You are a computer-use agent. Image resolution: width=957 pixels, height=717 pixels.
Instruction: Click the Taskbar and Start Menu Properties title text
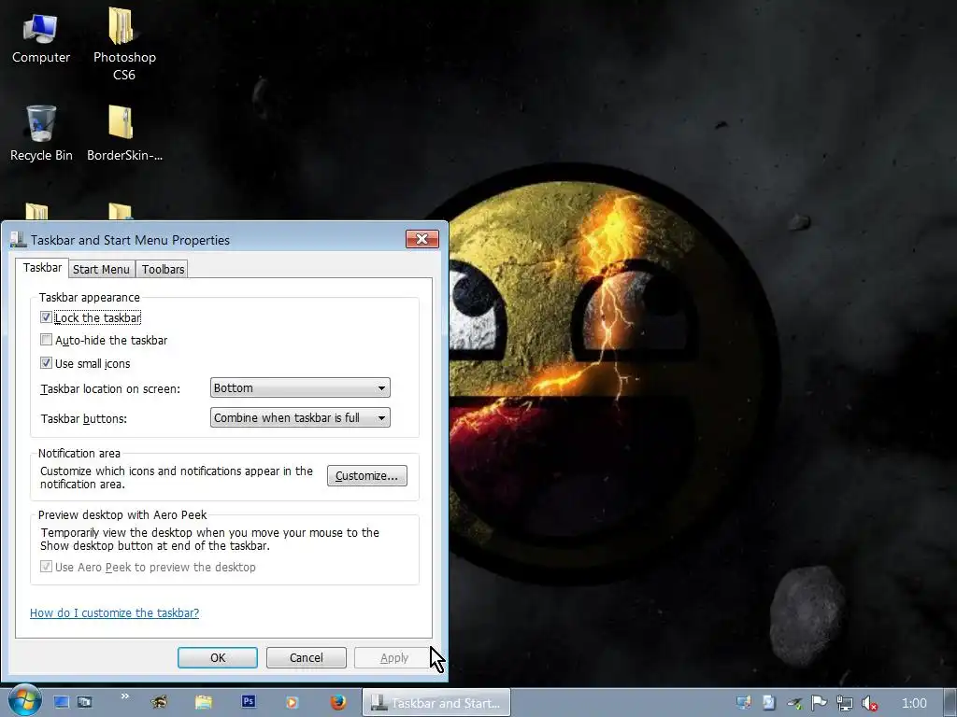click(130, 240)
